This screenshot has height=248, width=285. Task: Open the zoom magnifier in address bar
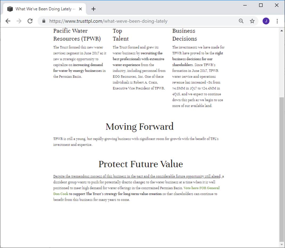tap(241, 21)
